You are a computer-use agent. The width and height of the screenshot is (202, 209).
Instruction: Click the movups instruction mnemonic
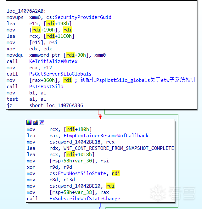tap(15, 17)
